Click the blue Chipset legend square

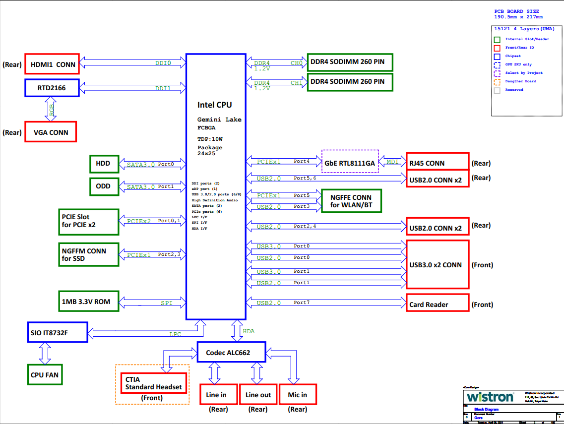pyautogui.click(x=497, y=56)
